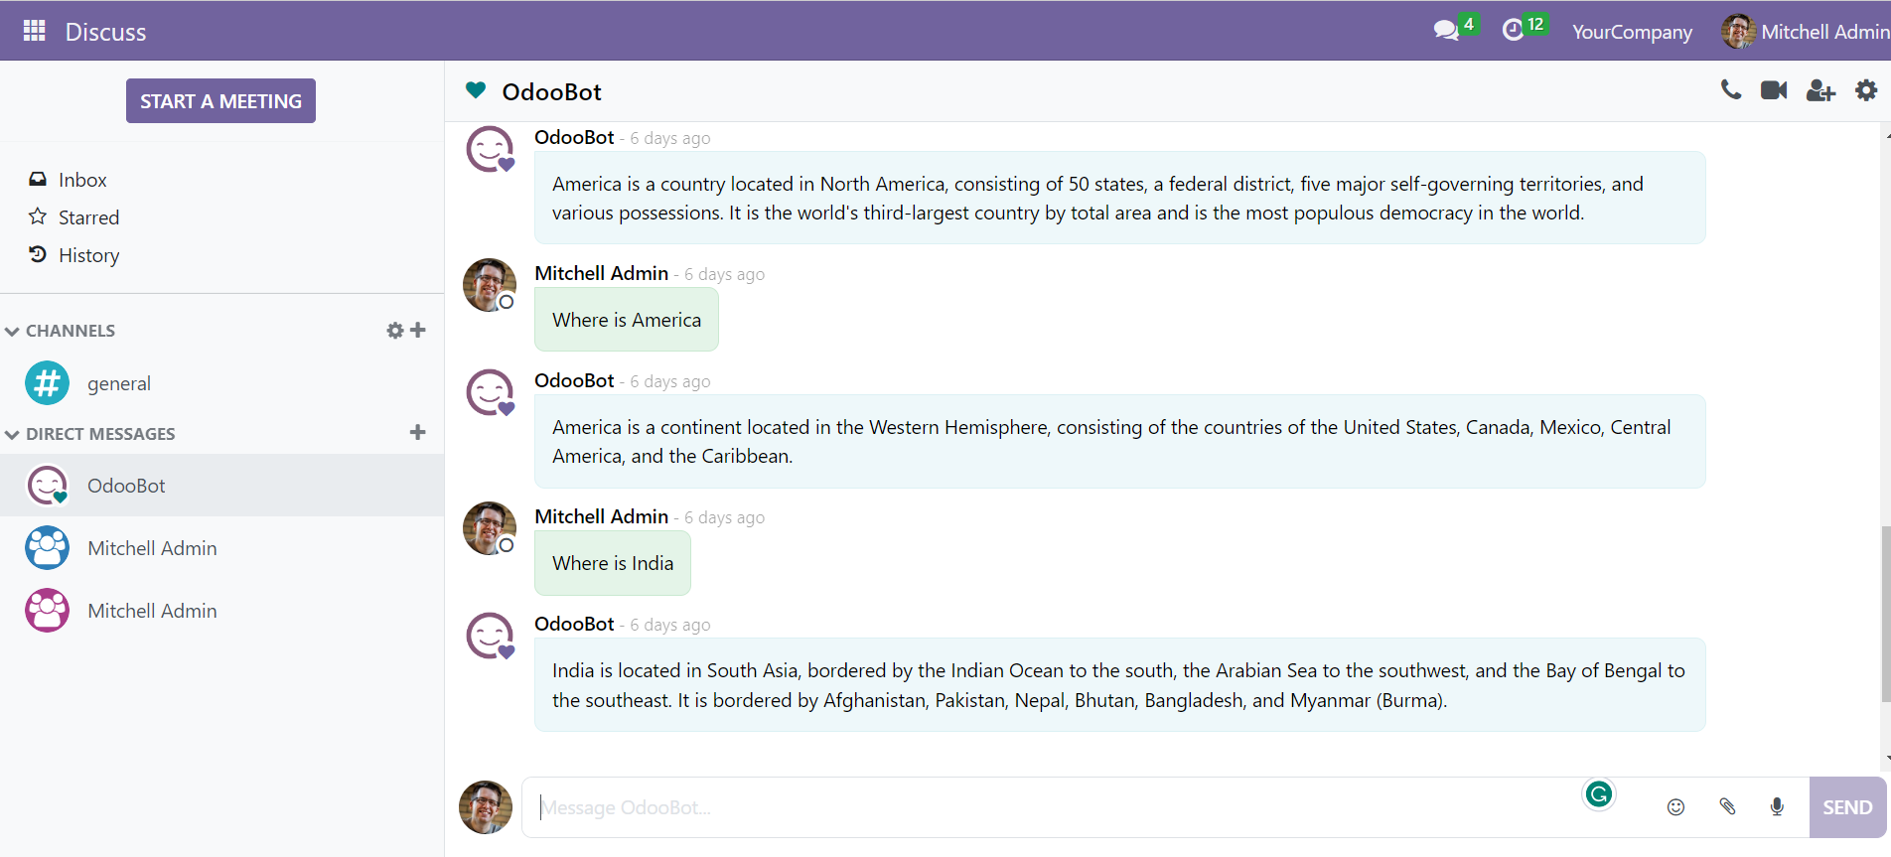Image resolution: width=1891 pixels, height=857 pixels.
Task: Click the conversation vertical scrollbar
Action: click(x=1885, y=614)
